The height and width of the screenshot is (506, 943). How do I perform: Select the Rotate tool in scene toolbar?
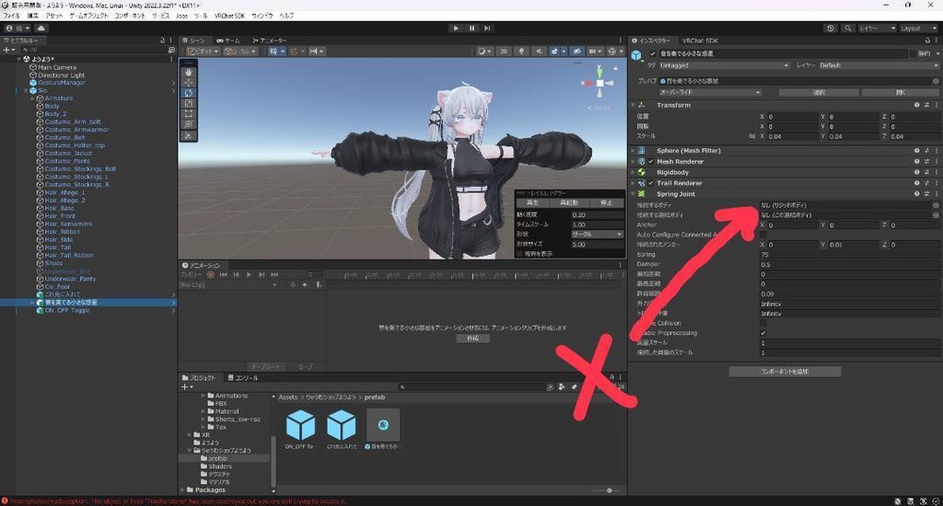point(189,93)
